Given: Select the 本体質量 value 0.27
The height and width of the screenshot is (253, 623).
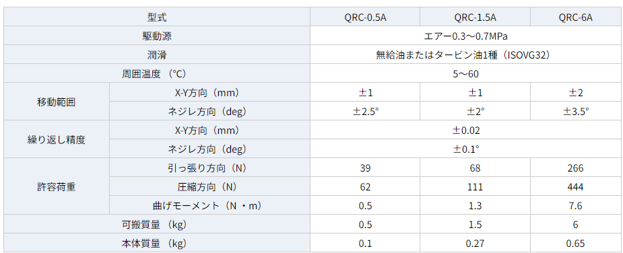Looking at the screenshot, I should (x=476, y=243).
